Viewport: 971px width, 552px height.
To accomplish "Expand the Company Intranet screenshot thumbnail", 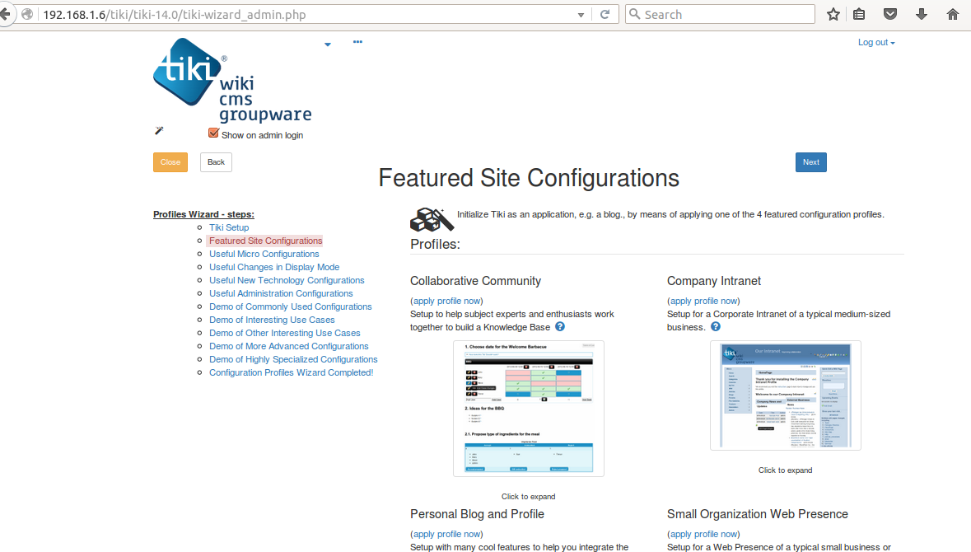I will pos(785,395).
